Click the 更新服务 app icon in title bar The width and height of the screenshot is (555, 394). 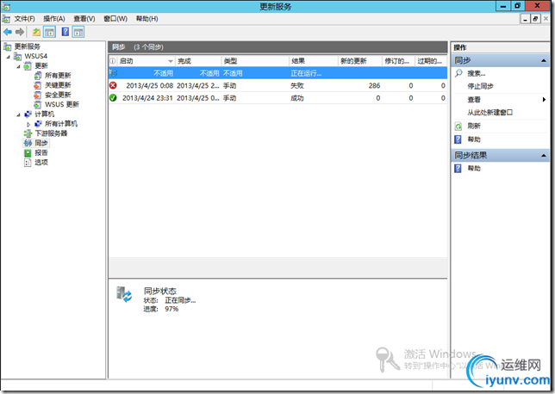pyautogui.click(x=6, y=6)
